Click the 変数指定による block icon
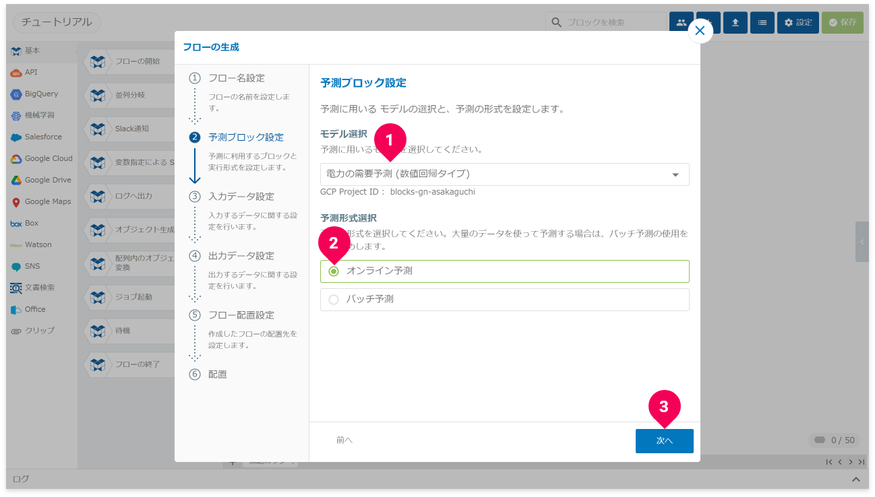Image resolution: width=875 pixels, height=497 pixels. [x=98, y=162]
